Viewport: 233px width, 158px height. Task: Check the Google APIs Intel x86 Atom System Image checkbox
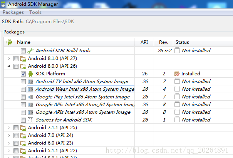point(23,113)
